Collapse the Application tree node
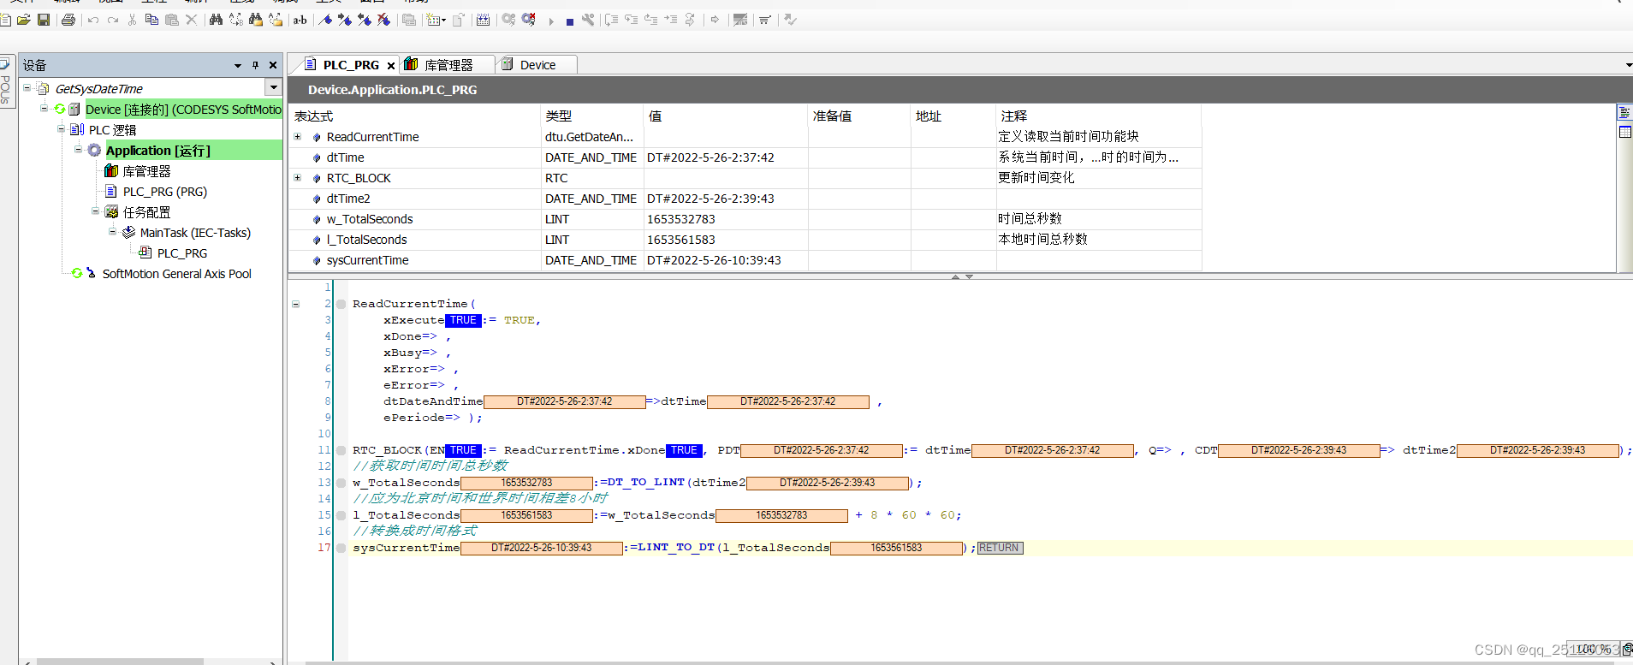This screenshot has height=665, width=1633. coord(79,150)
